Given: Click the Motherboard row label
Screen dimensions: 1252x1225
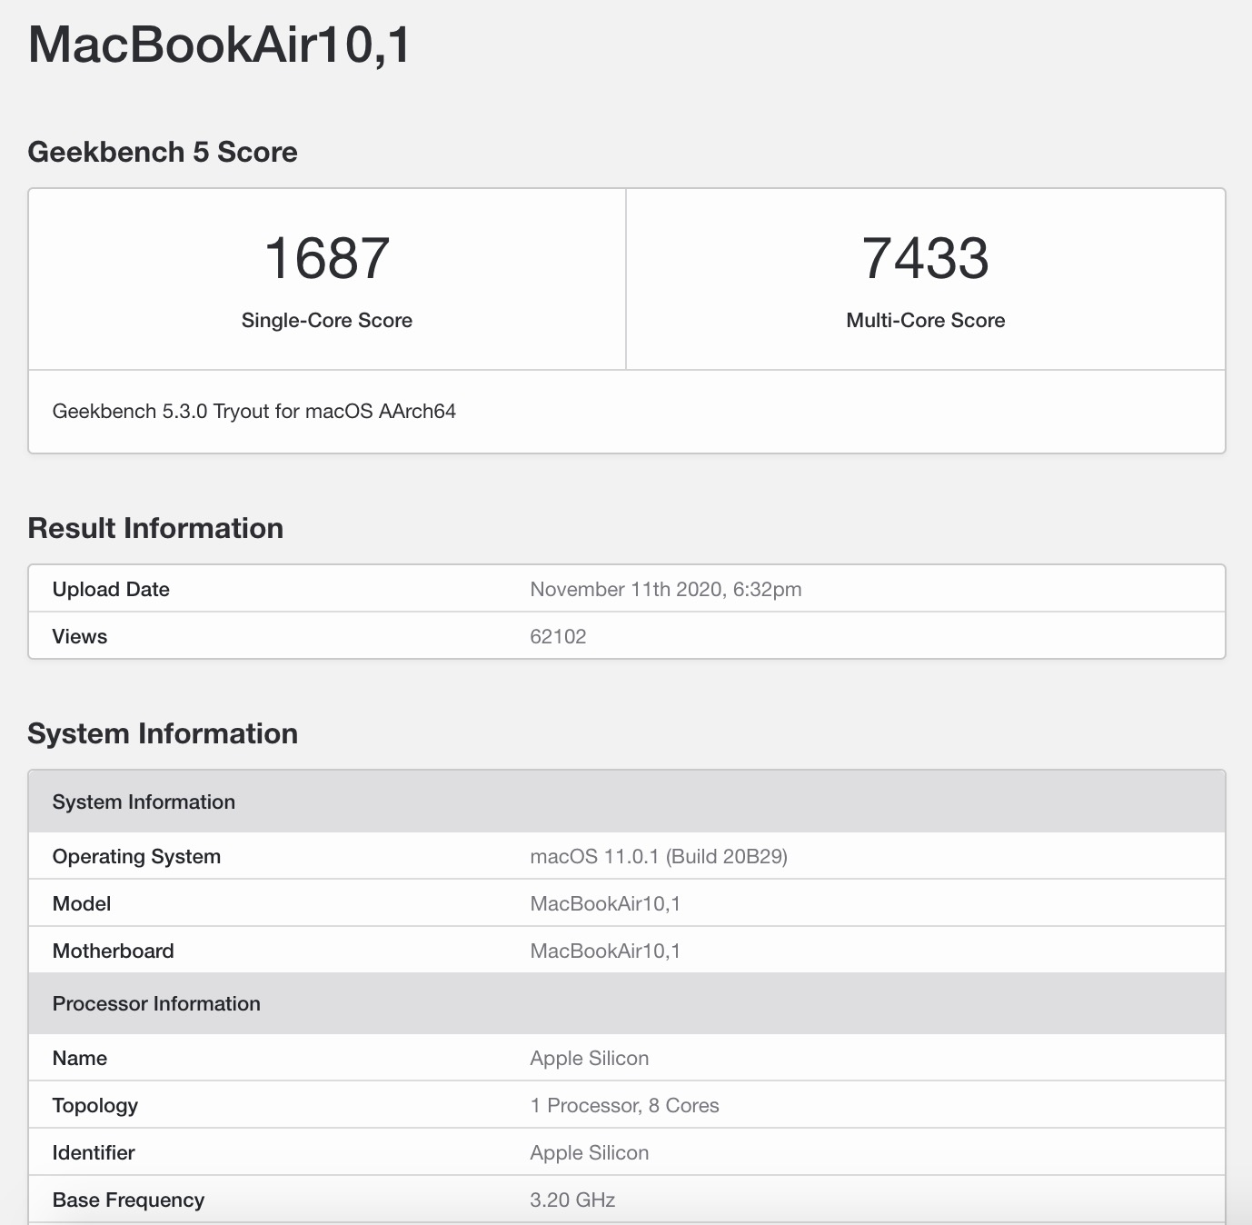Looking at the screenshot, I should [113, 951].
